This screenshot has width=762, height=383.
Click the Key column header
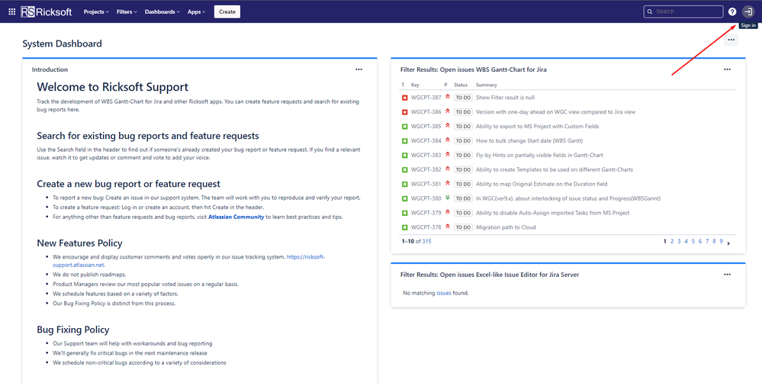[415, 85]
